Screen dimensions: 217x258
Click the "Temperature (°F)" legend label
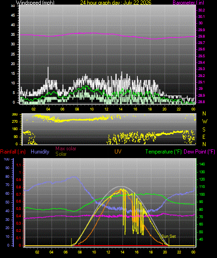coord(163,152)
